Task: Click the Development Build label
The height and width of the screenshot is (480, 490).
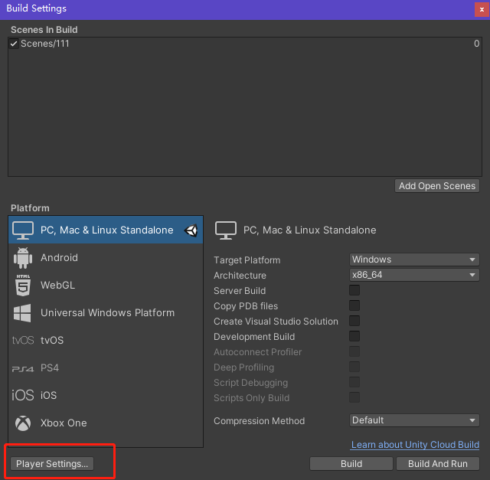Action: [254, 337]
